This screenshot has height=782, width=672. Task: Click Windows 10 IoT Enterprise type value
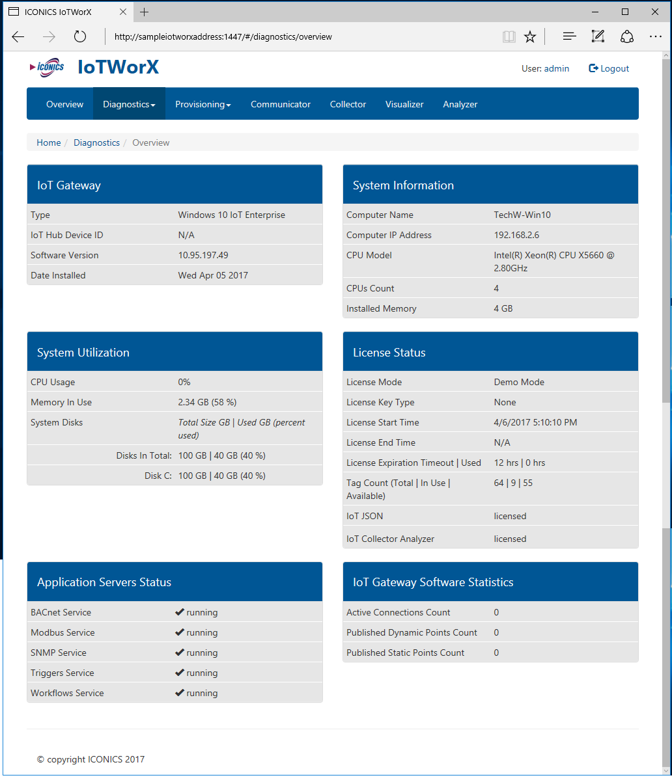tap(232, 215)
